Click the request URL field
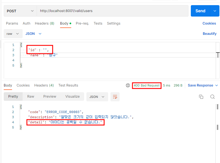Image resolution: width=220 pixels, height=163 pixels. [x=112, y=11]
